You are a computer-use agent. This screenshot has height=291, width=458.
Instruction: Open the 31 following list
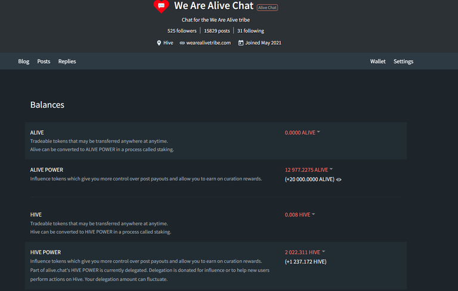tap(250, 30)
